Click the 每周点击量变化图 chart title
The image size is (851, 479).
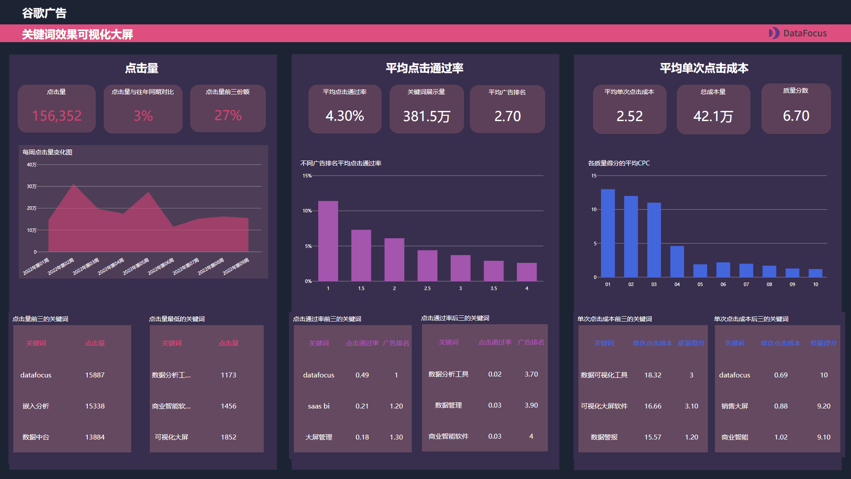[47, 152]
